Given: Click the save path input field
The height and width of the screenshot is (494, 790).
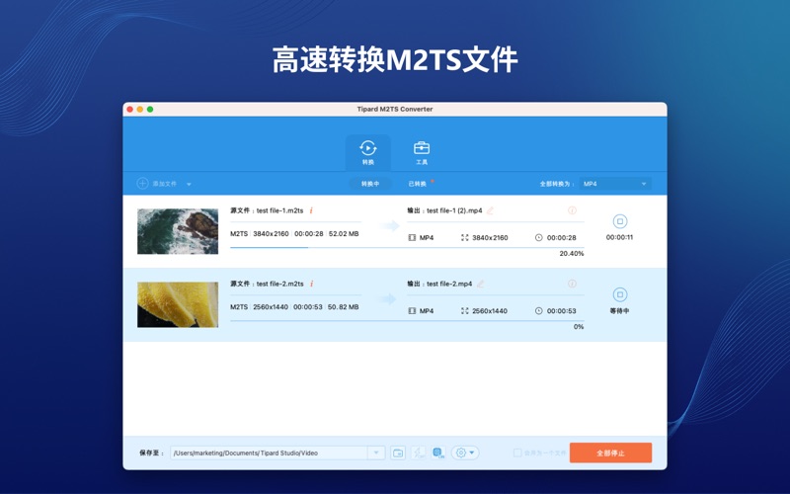Looking at the screenshot, I should pyautogui.click(x=269, y=453).
